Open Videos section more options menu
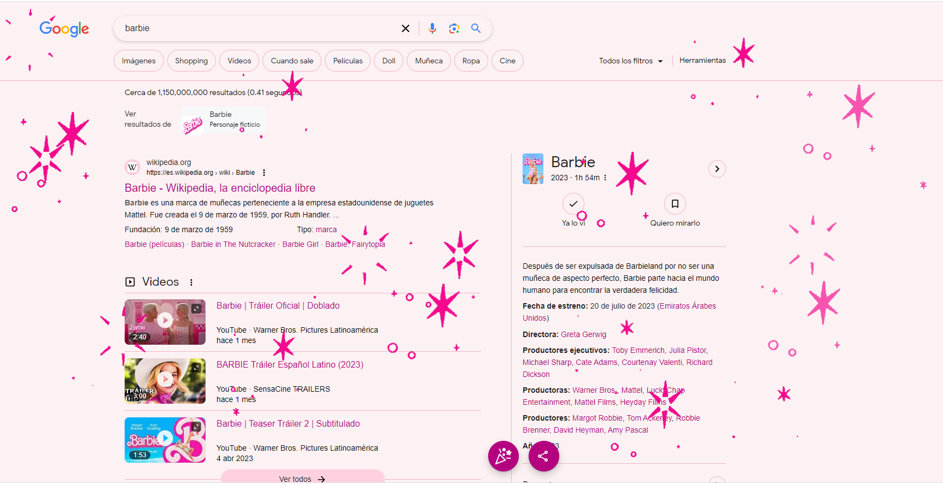This screenshot has width=943, height=484. (191, 282)
